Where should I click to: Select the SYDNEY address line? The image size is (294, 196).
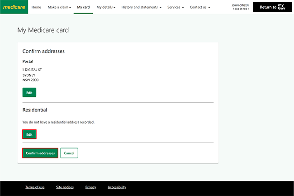(x=29, y=75)
